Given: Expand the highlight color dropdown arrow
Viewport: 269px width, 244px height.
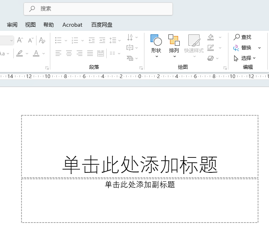Looking at the screenshot, I should [x=27, y=53].
